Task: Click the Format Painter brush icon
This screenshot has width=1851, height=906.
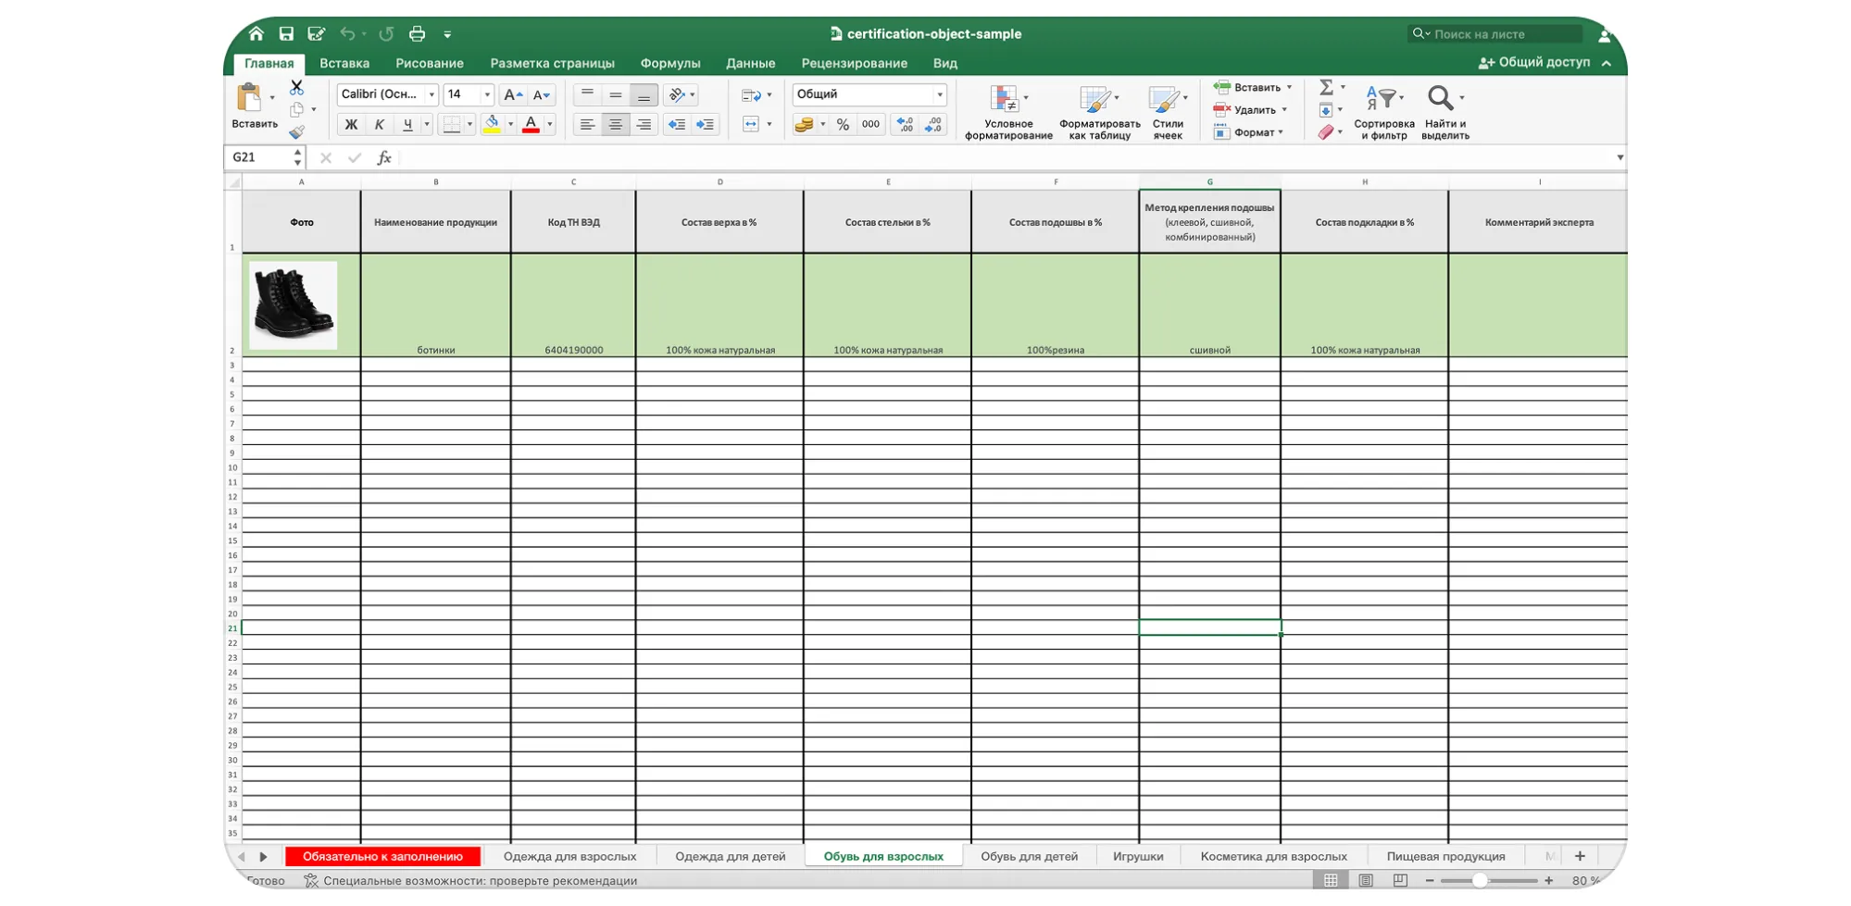Action: point(296,132)
